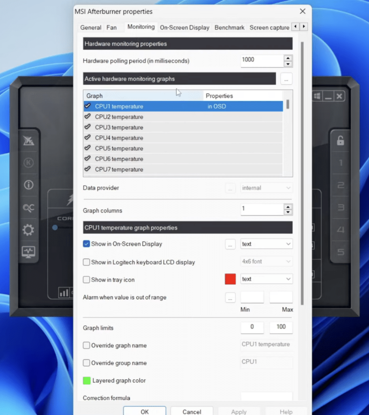Open settings gear icon in Afterburner sidebar
Screen dimensions: 369x415
click(x=28, y=230)
